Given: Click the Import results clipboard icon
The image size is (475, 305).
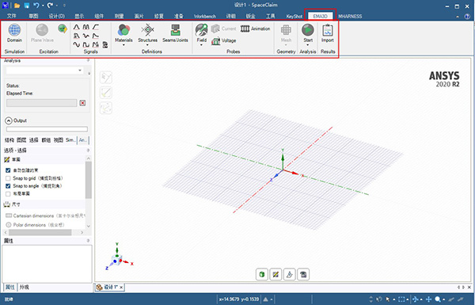Looking at the screenshot, I should click(x=328, y=30).
